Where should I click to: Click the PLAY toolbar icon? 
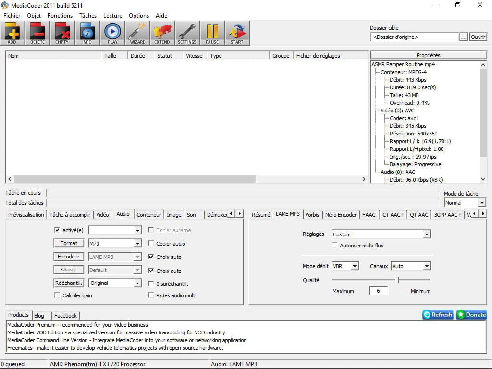tap(112, 33)
